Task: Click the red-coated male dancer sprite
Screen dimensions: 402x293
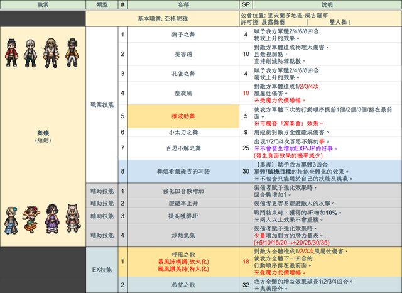Action: [11, 54]
